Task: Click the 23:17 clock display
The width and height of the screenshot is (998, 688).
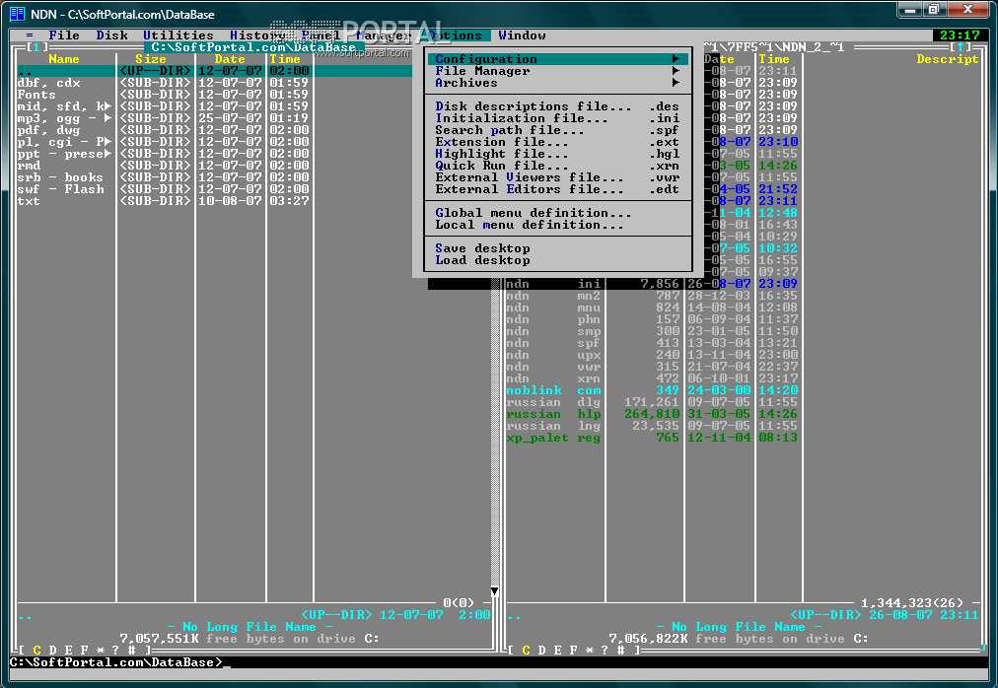Action: 960,35
